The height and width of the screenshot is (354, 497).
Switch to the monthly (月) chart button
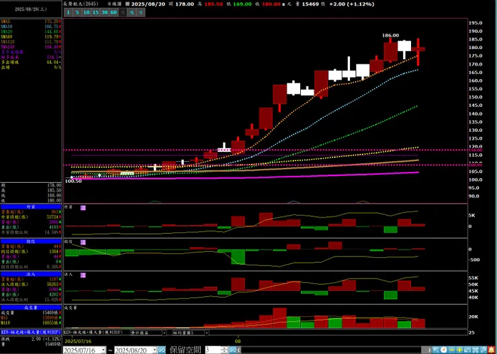(x=141, y=13)
